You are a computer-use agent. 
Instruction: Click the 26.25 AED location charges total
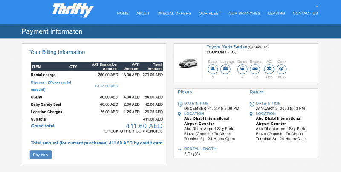[x=154, y=112]
